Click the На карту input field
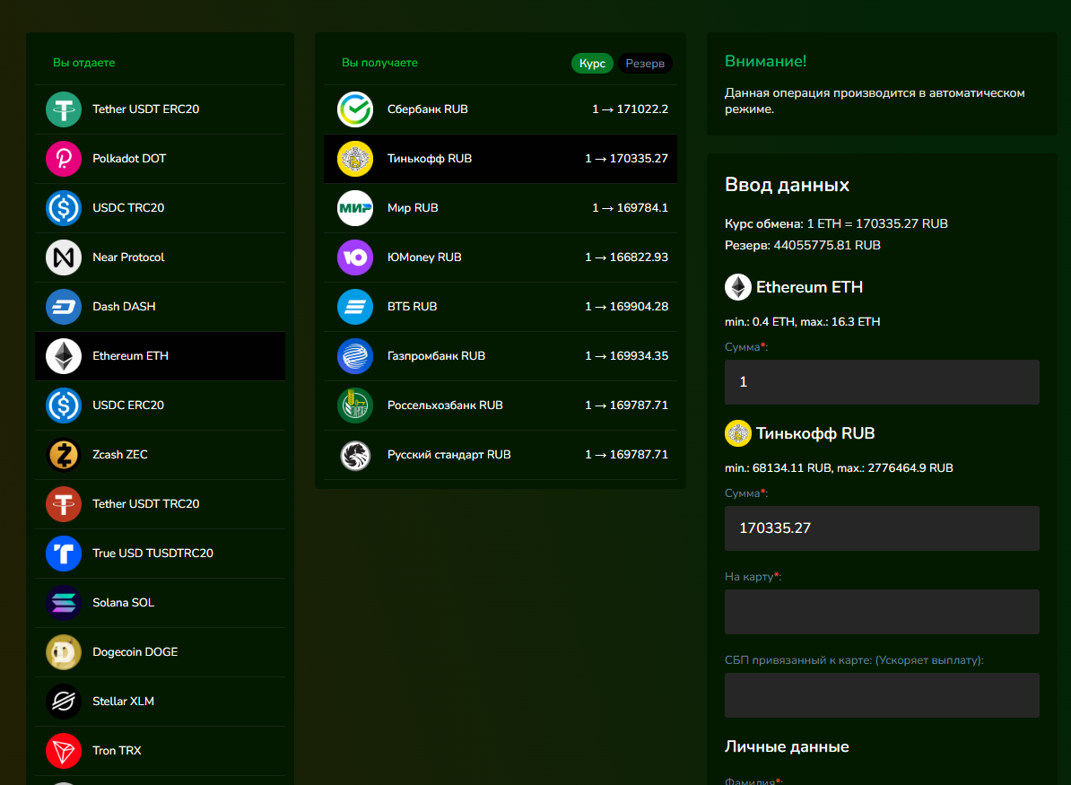The height and width of the screenshot is (785, 1071). (882, 612)
